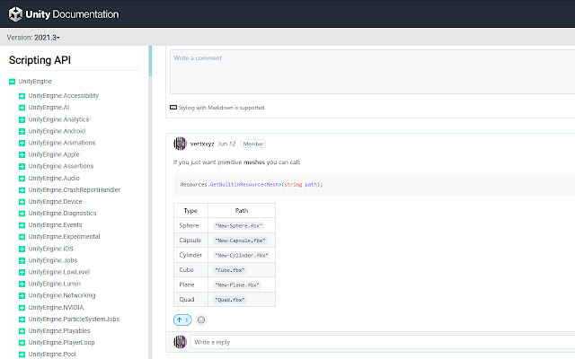Select the "New-Cylinder.fbx" path cell
575x359 pixels.
[x=242, y=255]
